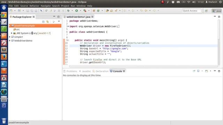
Task: Open Firefox from the Ubuntu launcher
Action: pyautogui.click(x=4, y=57)
